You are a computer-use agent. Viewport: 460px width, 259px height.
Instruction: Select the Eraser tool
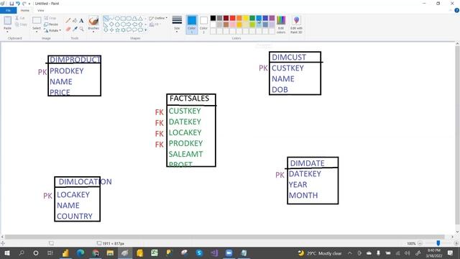(x=68, y=29)
